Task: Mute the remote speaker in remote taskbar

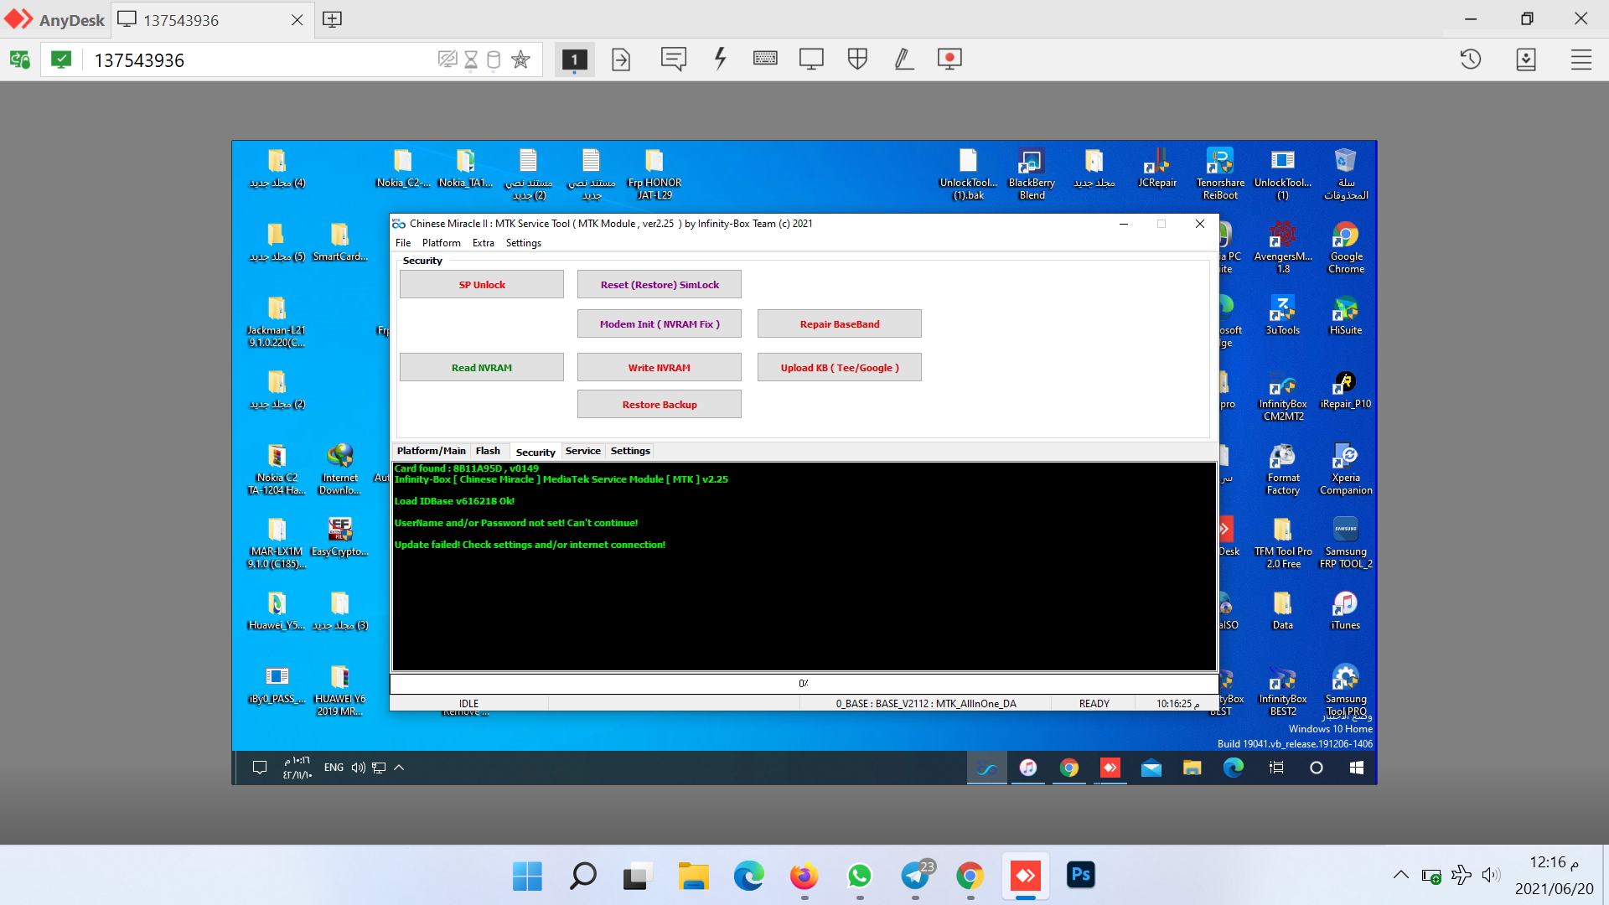Action: point(359,768)
